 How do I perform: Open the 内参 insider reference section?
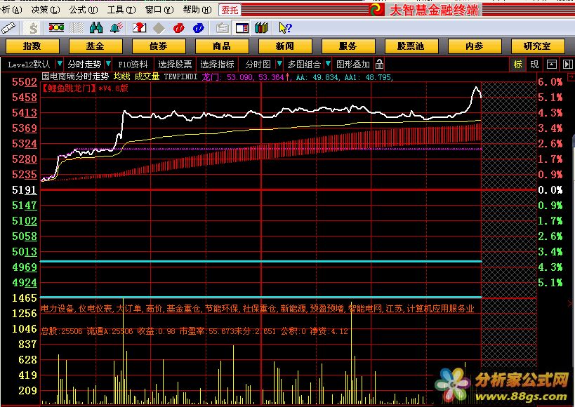(x=475, y=46)
